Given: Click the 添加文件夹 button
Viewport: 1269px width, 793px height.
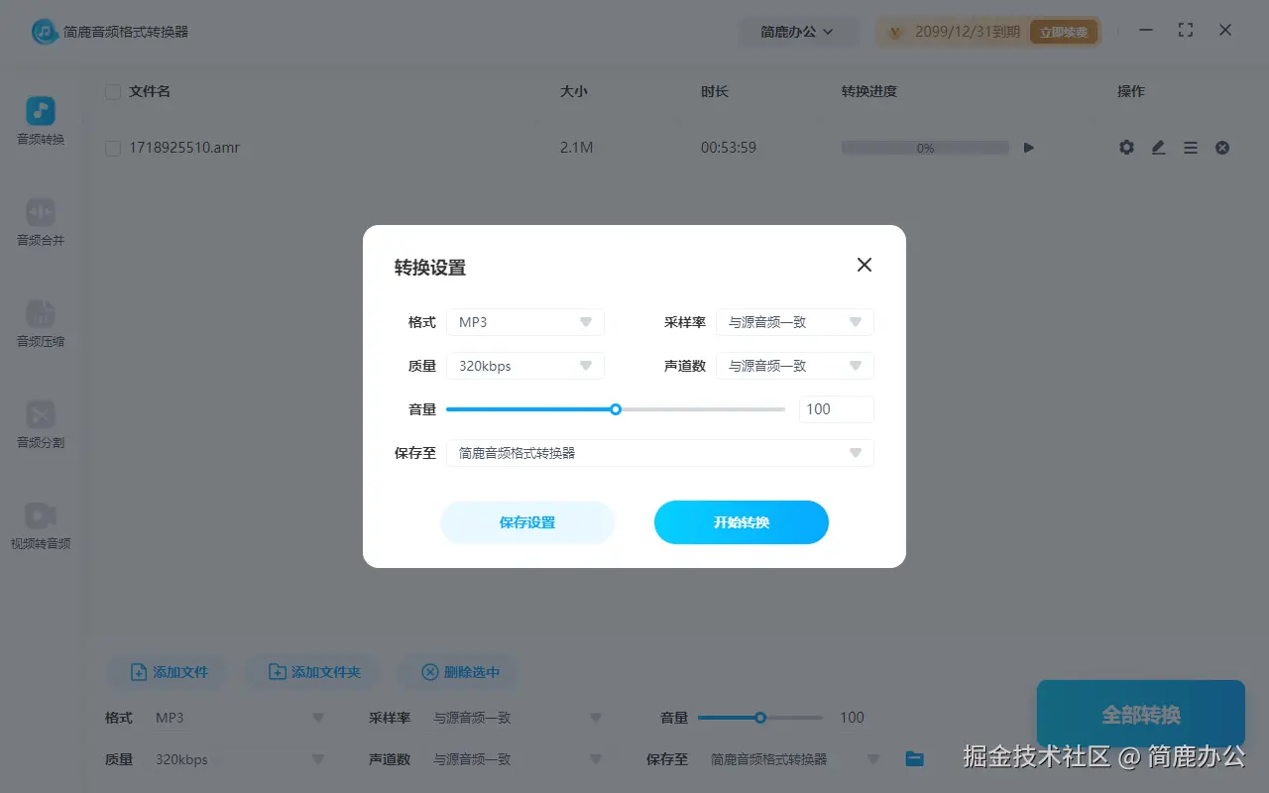Looking at the screenshot, I should pos(315,672).
